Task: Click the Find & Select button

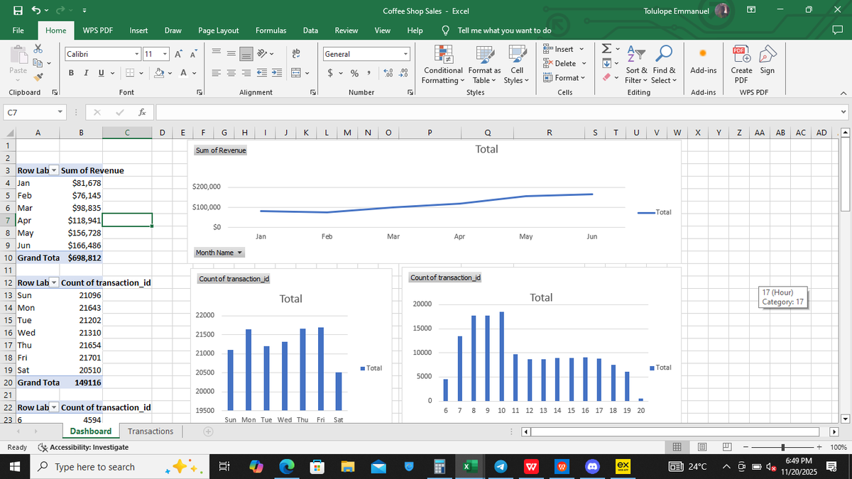Action: (664, 65)
